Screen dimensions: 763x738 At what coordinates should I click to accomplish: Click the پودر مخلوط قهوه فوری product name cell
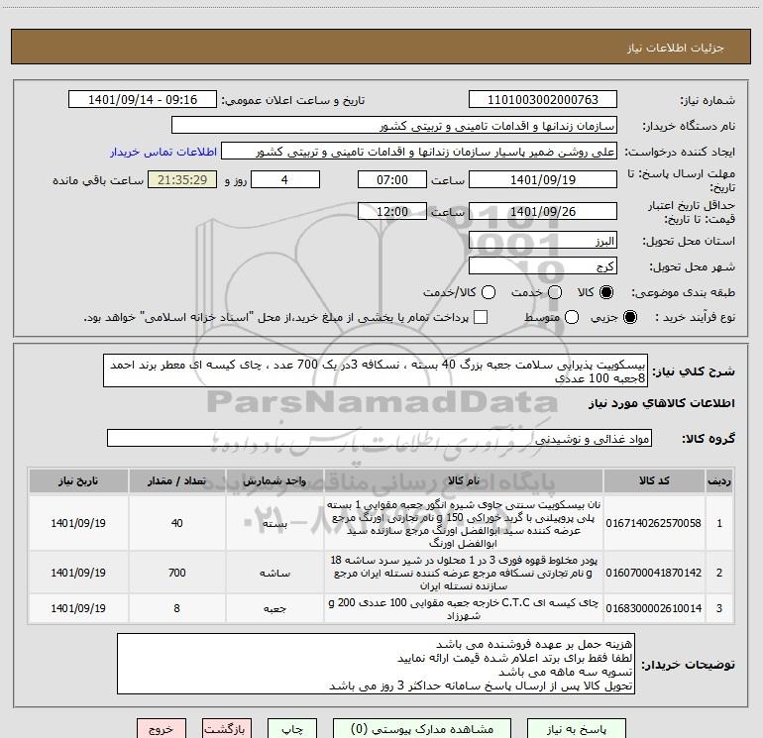coord(464,573)
